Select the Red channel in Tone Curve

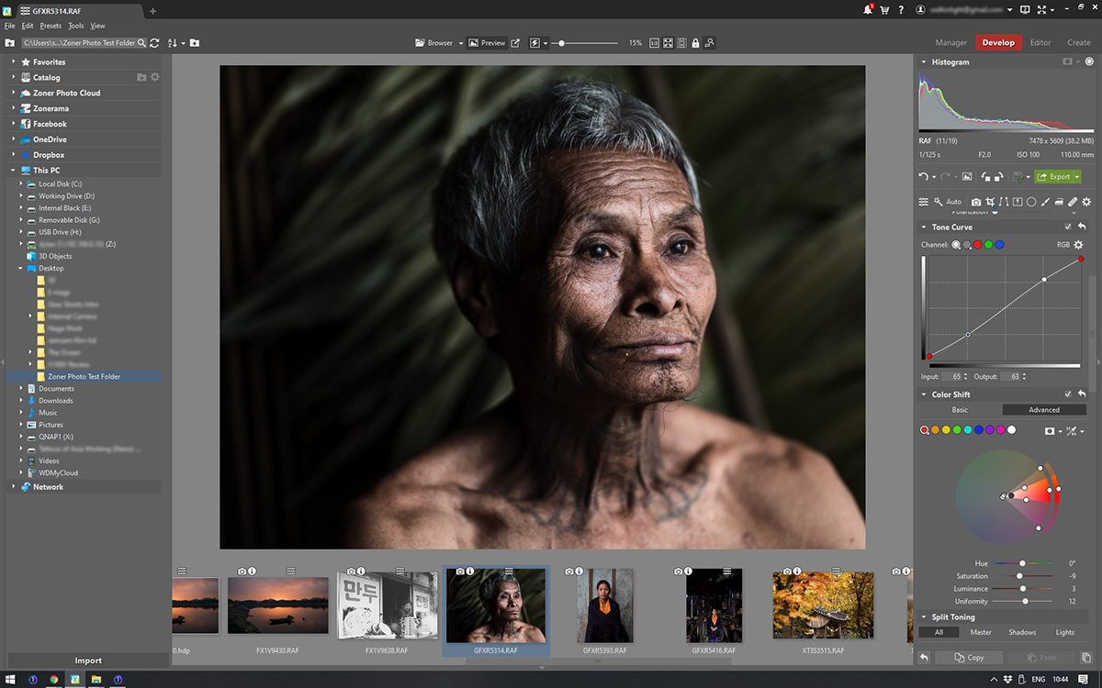coord(978,244)
